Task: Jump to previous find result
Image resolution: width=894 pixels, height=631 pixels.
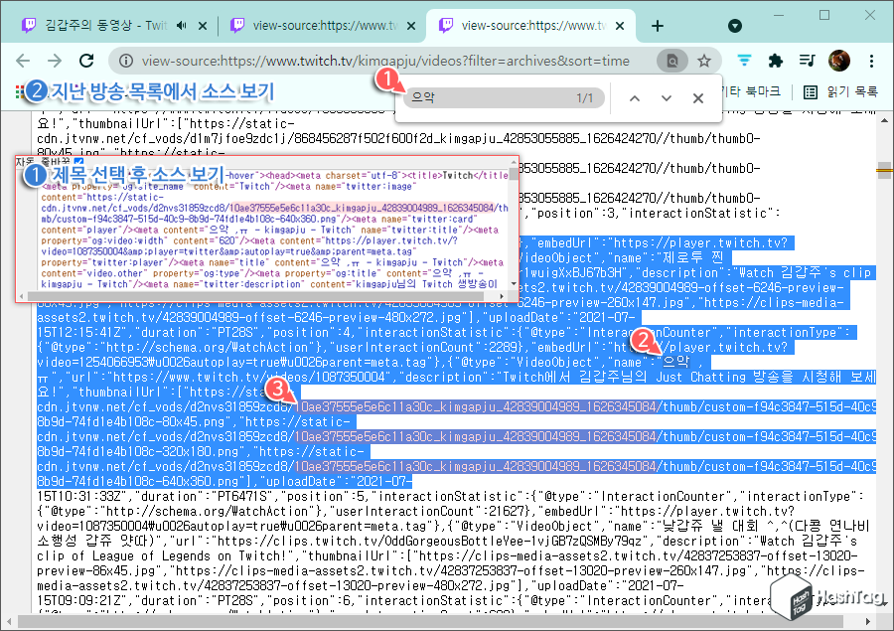Action: click(634, 98)
